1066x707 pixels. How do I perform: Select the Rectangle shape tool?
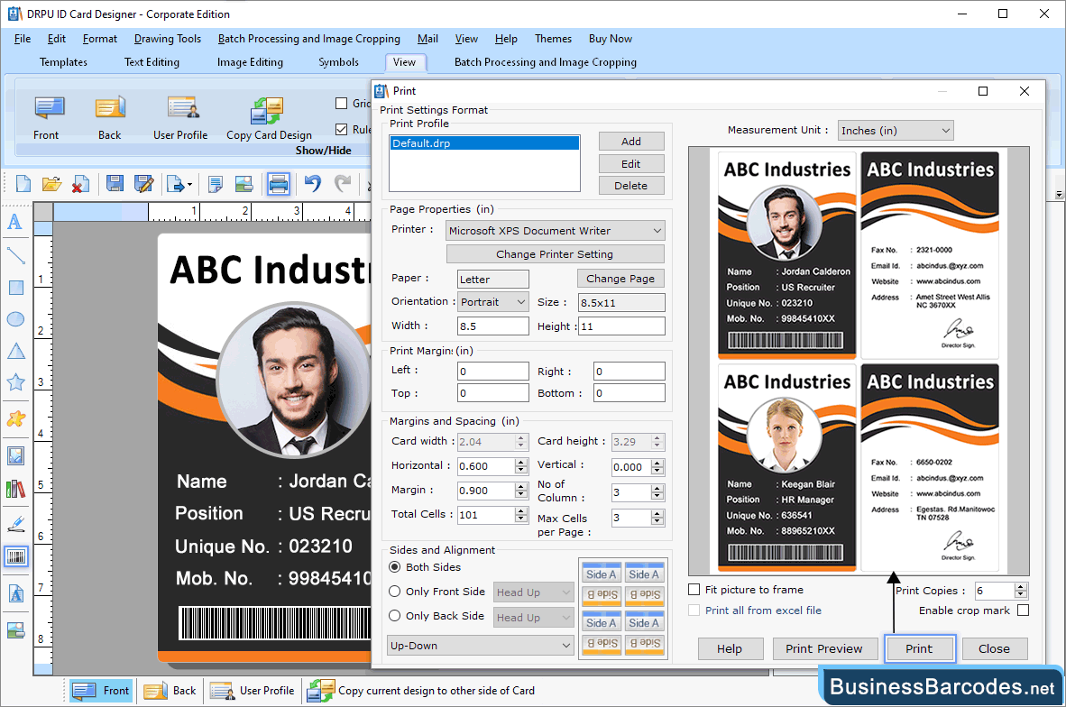click(x=15, y=288)
